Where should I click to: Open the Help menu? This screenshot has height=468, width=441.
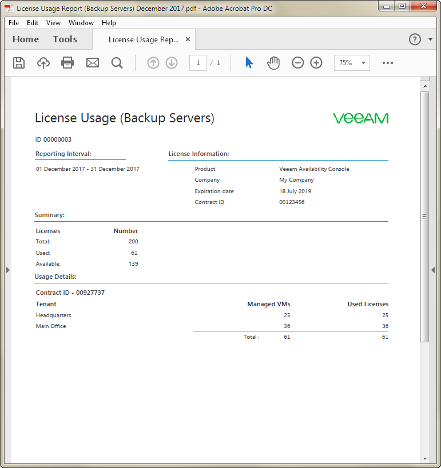click(109, 23)
